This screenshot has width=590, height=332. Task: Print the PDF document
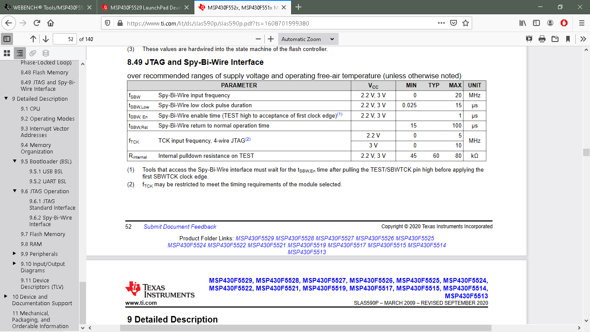tap(542, 39)
